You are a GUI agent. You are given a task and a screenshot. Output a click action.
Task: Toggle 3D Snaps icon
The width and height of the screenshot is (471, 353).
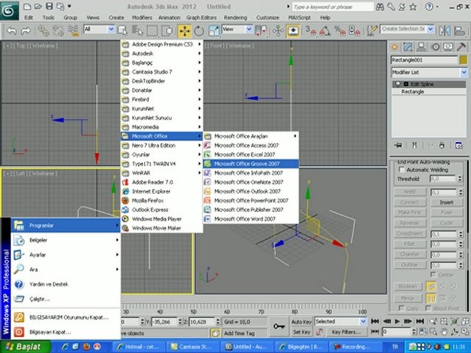tap(311, 30)
